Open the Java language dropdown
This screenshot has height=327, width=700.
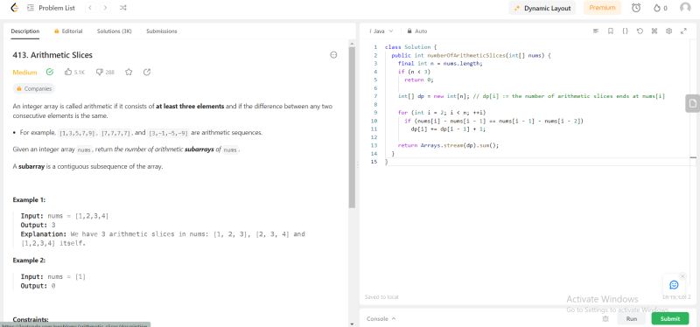[x=381, y=31]
